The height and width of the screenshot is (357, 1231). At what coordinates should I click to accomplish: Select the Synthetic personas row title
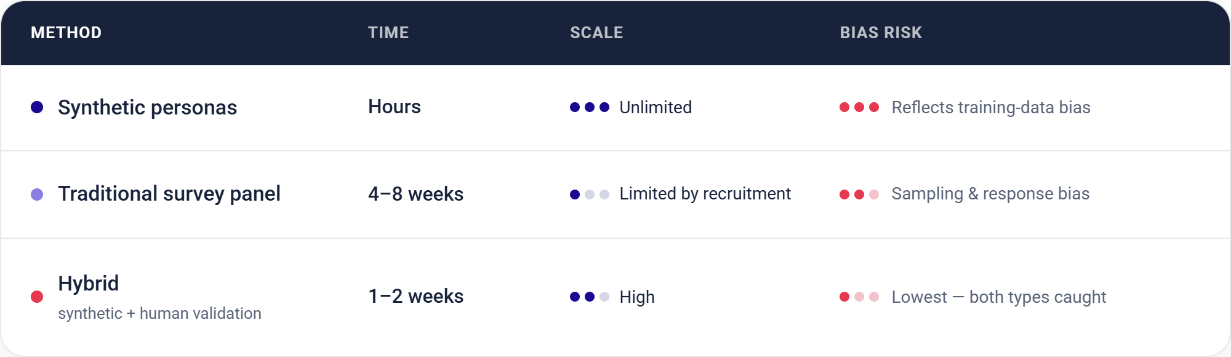tap(148, 108)
